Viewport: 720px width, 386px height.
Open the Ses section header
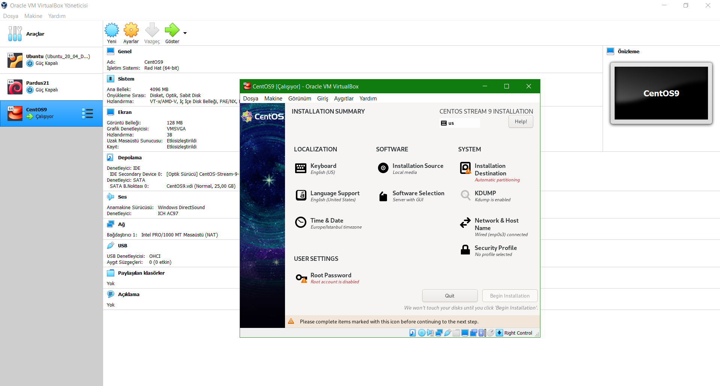(x=122, y=197)
